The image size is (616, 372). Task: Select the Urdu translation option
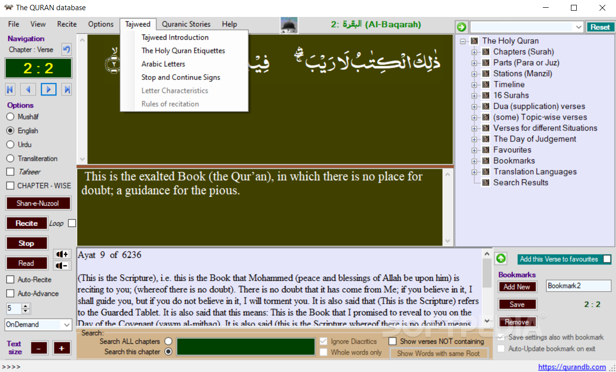pyautogui.click(x=10, y=144)
